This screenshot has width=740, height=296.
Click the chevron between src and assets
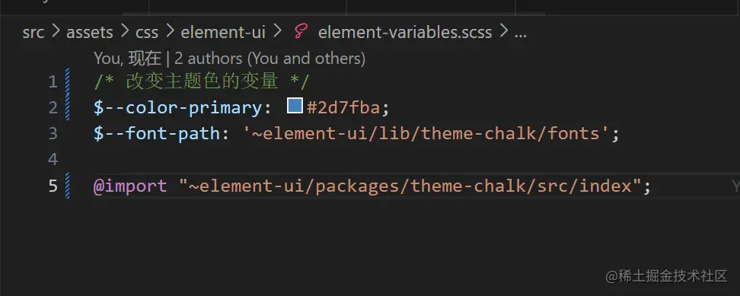pyautogui.click(x=56, y=32)
